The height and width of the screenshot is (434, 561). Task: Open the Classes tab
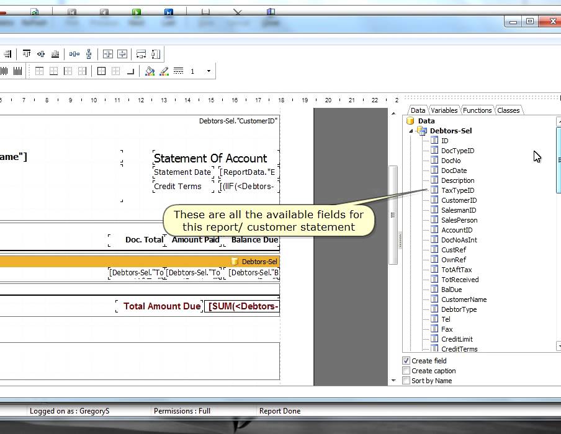click(508, 110)
